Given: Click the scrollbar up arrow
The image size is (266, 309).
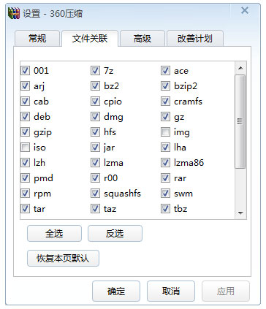Looking at the screenshot, I should click(240, 68).
